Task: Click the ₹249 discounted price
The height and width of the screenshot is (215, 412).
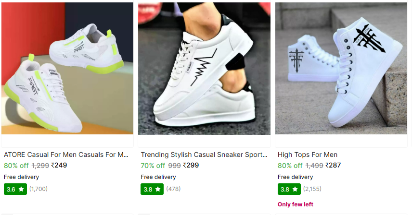Action: 59,165
